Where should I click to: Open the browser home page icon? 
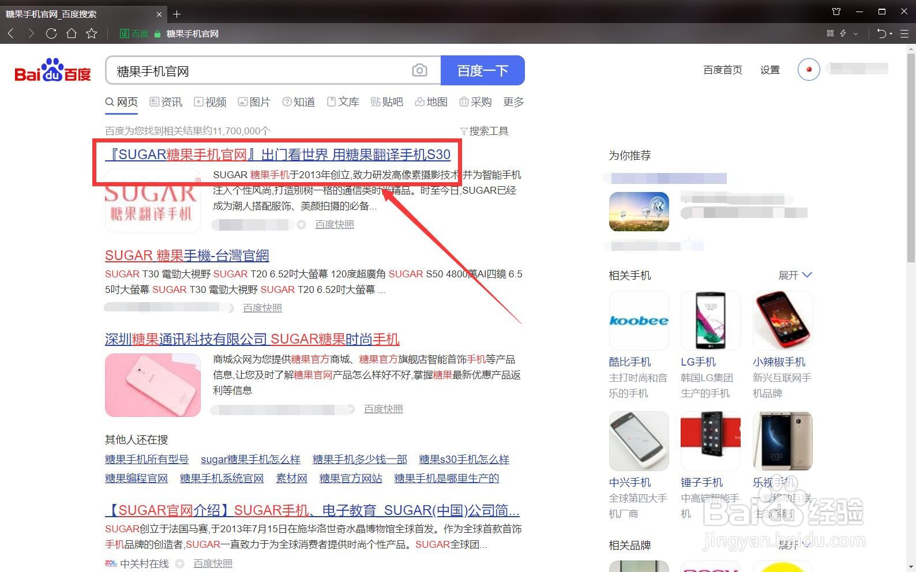pyautogui.click(x=72, y=33)
